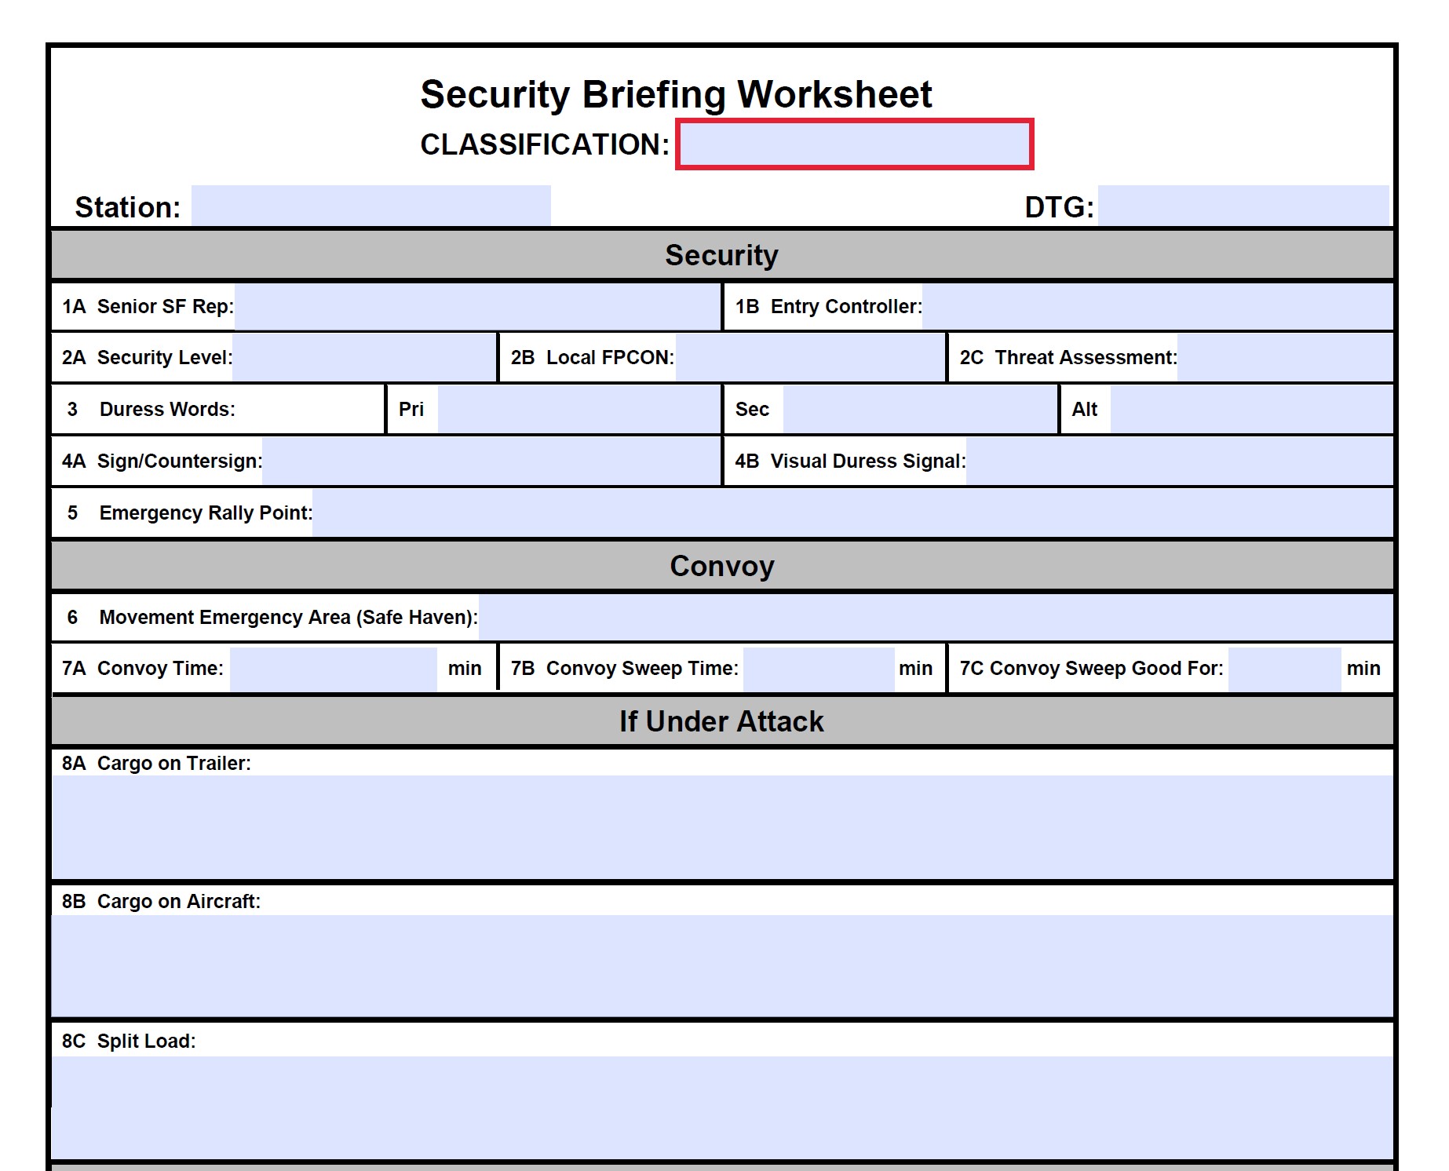
Task: Select the Emergency Rally Point field
Action: point(852,513)
